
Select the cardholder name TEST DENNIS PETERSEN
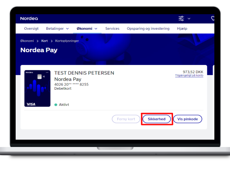coord(84,73)
